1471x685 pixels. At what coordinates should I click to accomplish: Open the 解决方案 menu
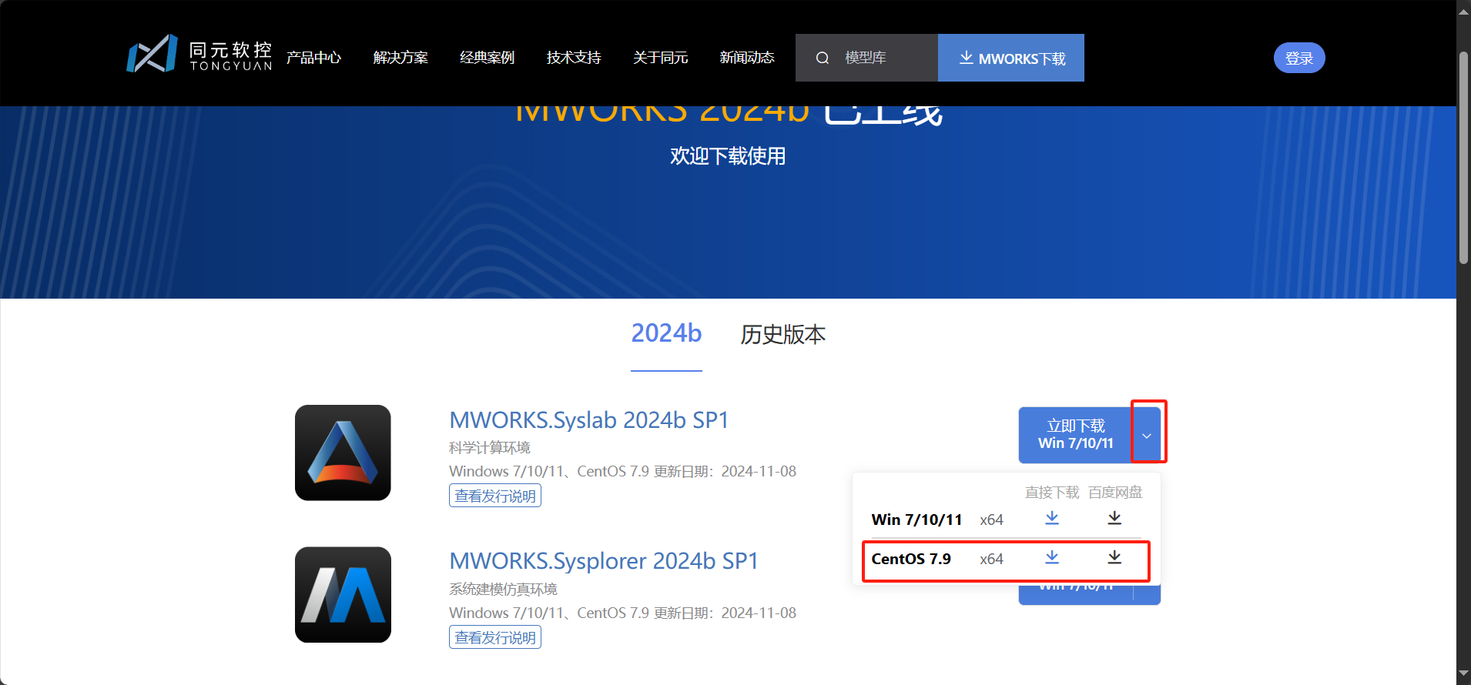[400, 58]
